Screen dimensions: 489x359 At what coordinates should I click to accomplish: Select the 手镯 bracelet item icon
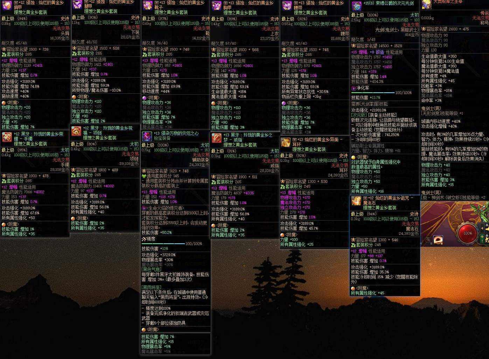7,137
